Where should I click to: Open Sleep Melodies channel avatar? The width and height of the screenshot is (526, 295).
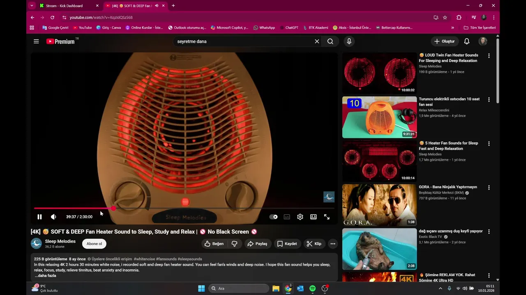(x=36, y=243)
